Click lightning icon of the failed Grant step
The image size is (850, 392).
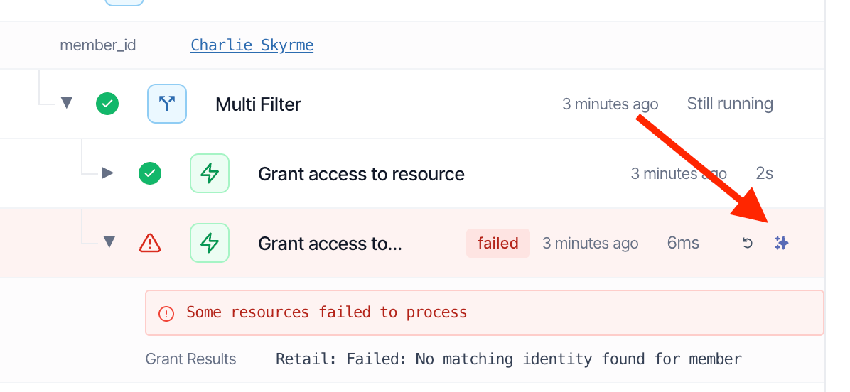tap(209, 243)
